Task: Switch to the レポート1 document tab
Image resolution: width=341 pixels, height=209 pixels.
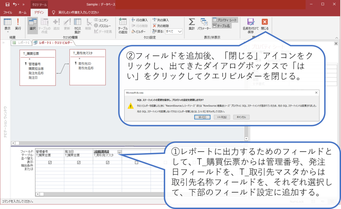Action: click(x=21, y=43)
